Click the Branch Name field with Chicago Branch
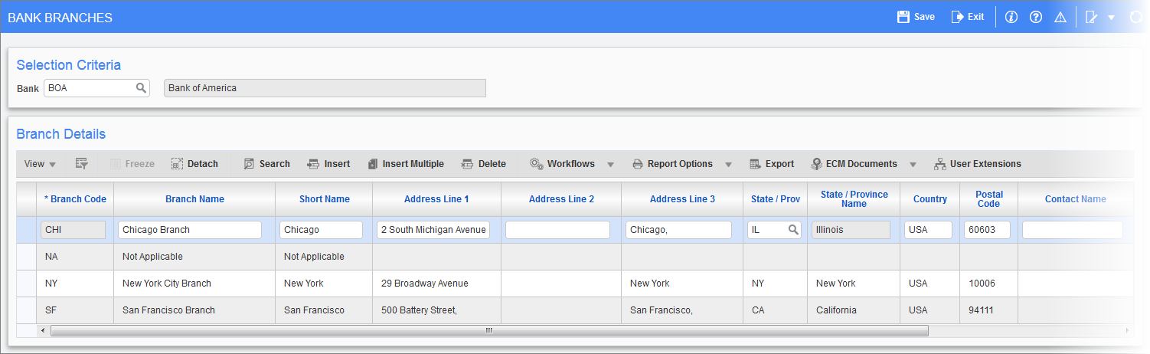The width and height of the screenshot is (1150, 354). [190, 230]
